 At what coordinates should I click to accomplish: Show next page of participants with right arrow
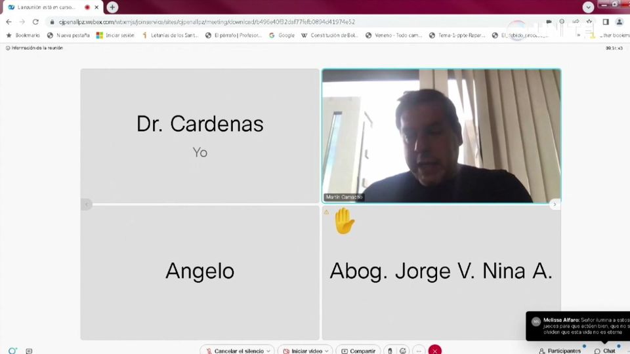pos(555,205)
